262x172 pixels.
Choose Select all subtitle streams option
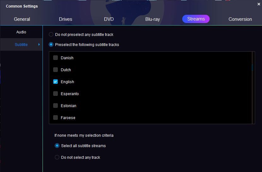pos(57,146)
